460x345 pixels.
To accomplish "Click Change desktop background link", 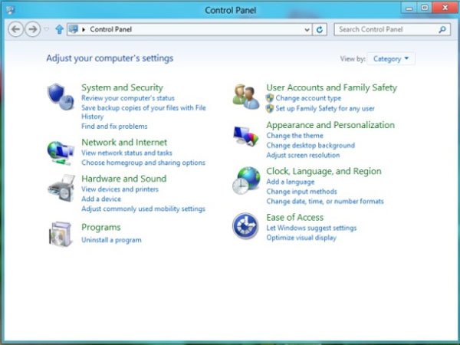I will pyautogui.click(x=310, y=145).
